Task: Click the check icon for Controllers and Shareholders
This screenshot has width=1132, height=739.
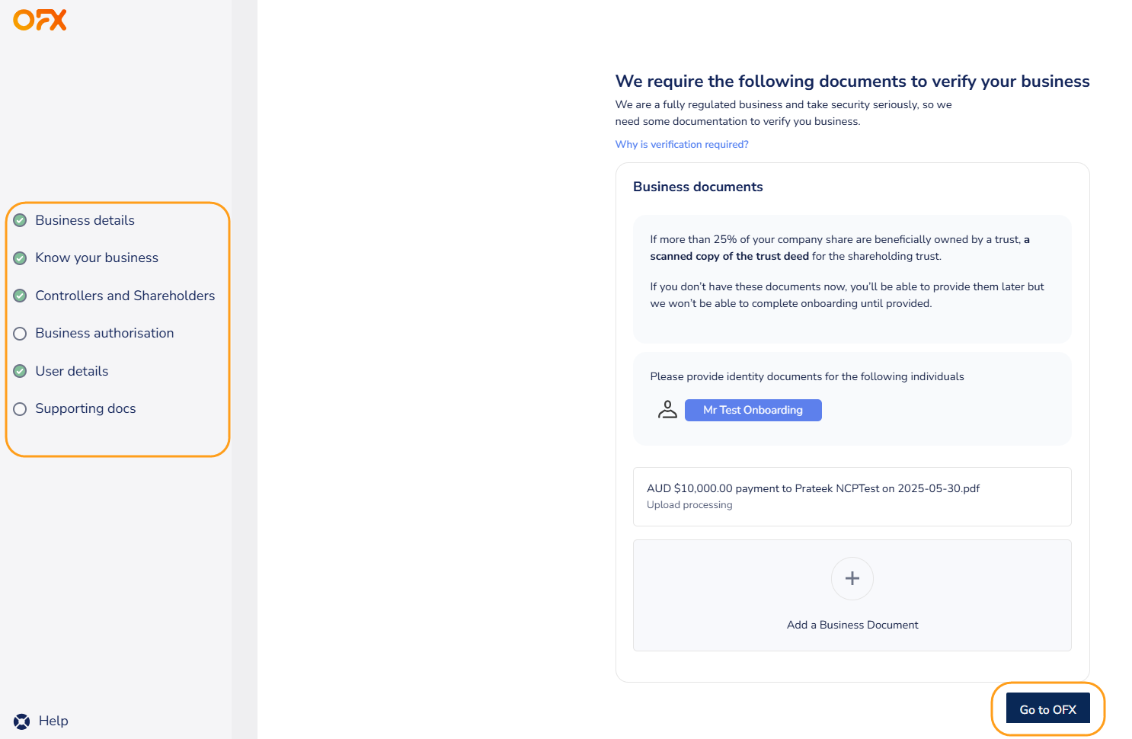Action: 21,296
